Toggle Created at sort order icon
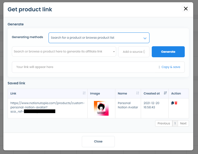The image size is (198, 154). (x=165, y=93)
